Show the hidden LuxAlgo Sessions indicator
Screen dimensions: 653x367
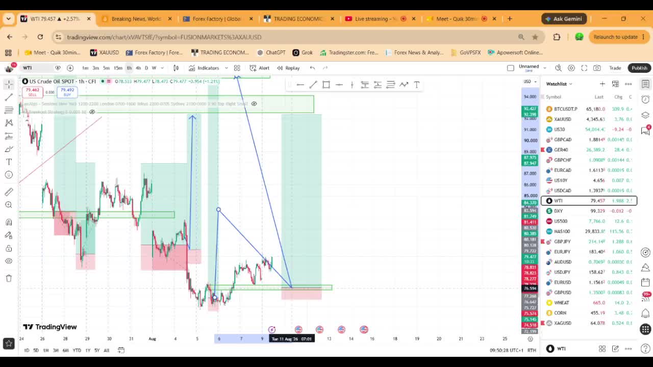[x=254, y=104]
